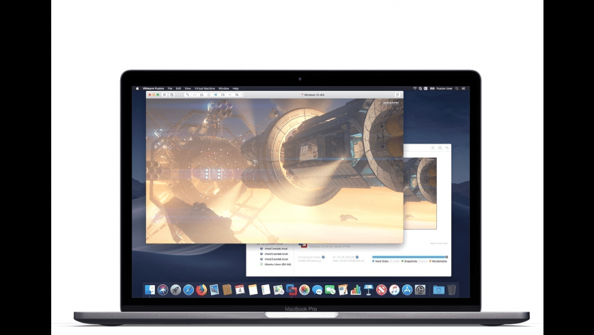Open Messages chat bubble in dock

(317, 291)
